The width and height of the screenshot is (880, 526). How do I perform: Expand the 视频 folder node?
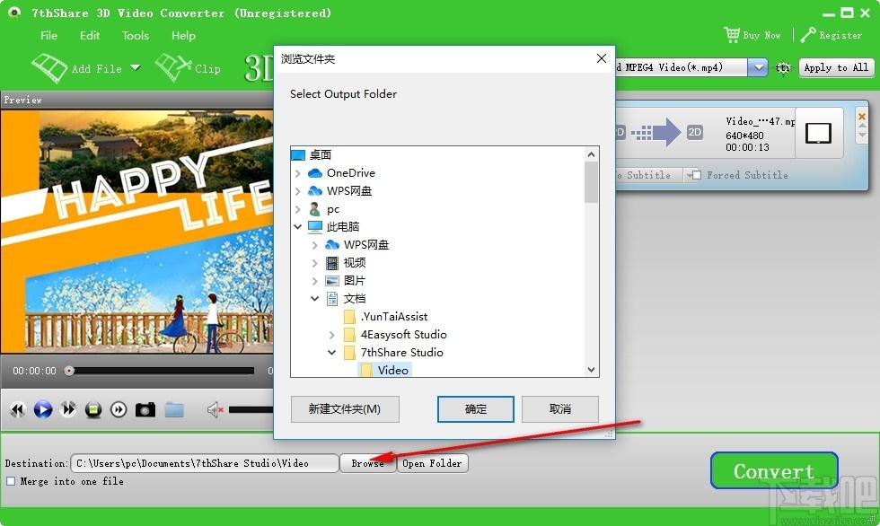pos(315,263)
